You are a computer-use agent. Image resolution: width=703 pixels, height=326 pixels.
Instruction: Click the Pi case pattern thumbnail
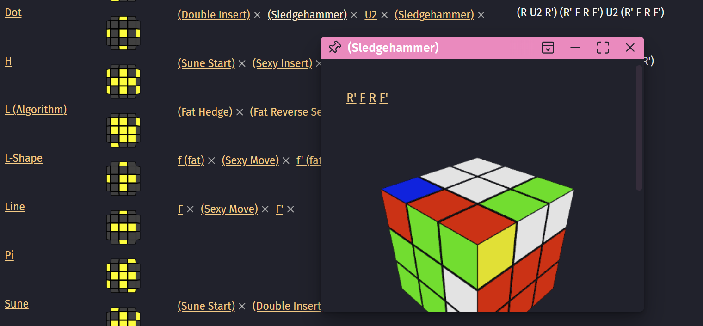(123, 276)
